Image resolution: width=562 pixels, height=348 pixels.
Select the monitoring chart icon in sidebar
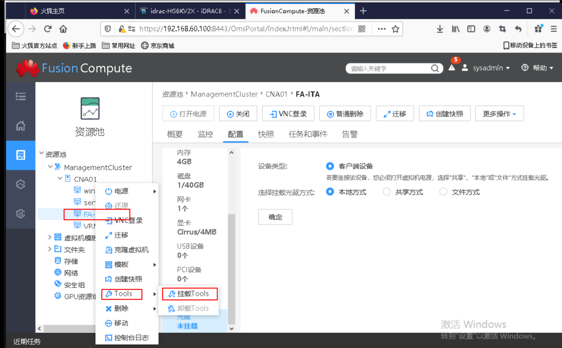coord(21,155)
